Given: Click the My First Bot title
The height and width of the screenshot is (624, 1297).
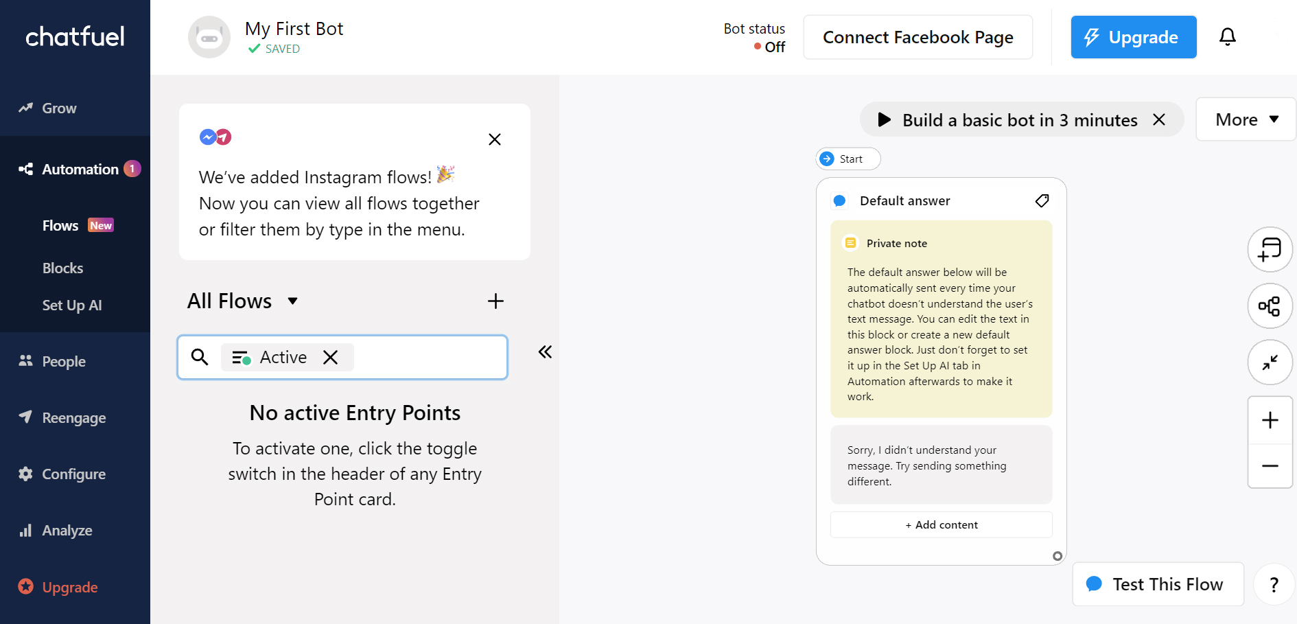Looking at the screenshot, I should click(294, 29).
